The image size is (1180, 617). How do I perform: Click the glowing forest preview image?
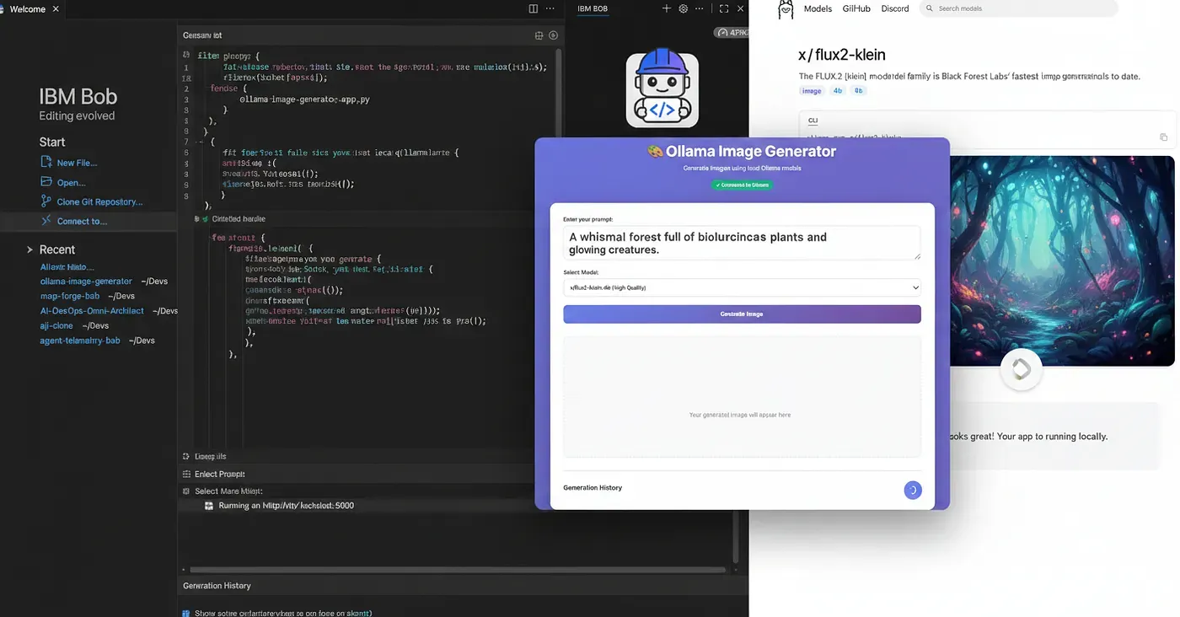(1062, 260)
